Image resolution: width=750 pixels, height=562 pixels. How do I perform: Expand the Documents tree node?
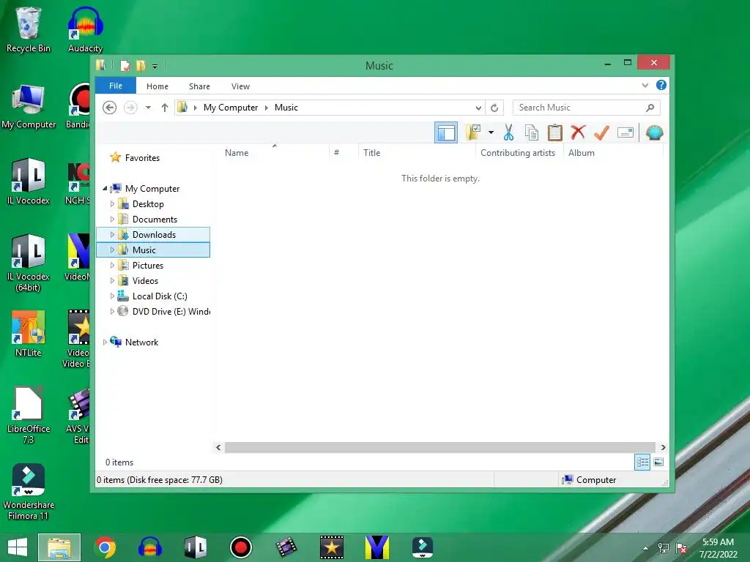tap(112, 220)
